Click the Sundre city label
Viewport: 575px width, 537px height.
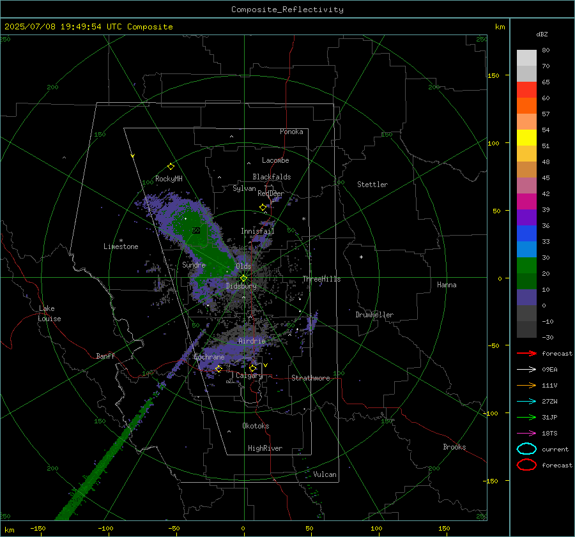point(194,264)
